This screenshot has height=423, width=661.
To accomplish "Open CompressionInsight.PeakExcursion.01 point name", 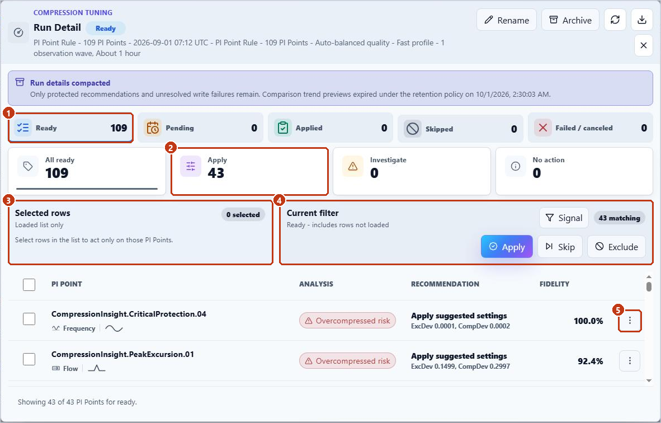I will (122, 354).
